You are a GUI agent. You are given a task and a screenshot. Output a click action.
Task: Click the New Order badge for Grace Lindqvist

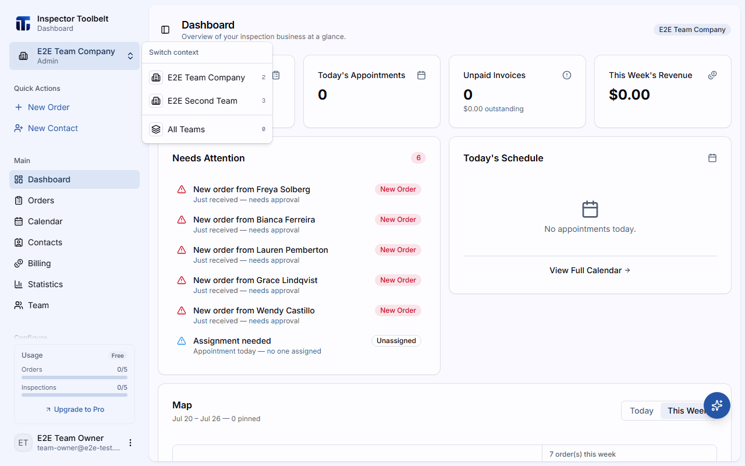pyautogui.click(x=398, y=280)
